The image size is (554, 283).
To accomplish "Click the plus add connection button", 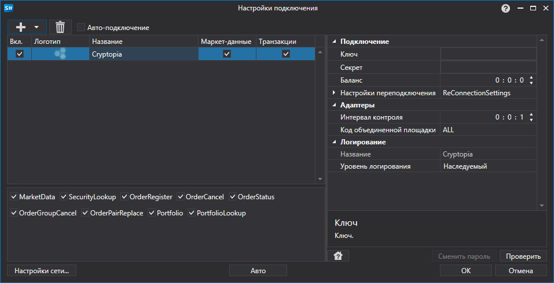I will point(20,27).
